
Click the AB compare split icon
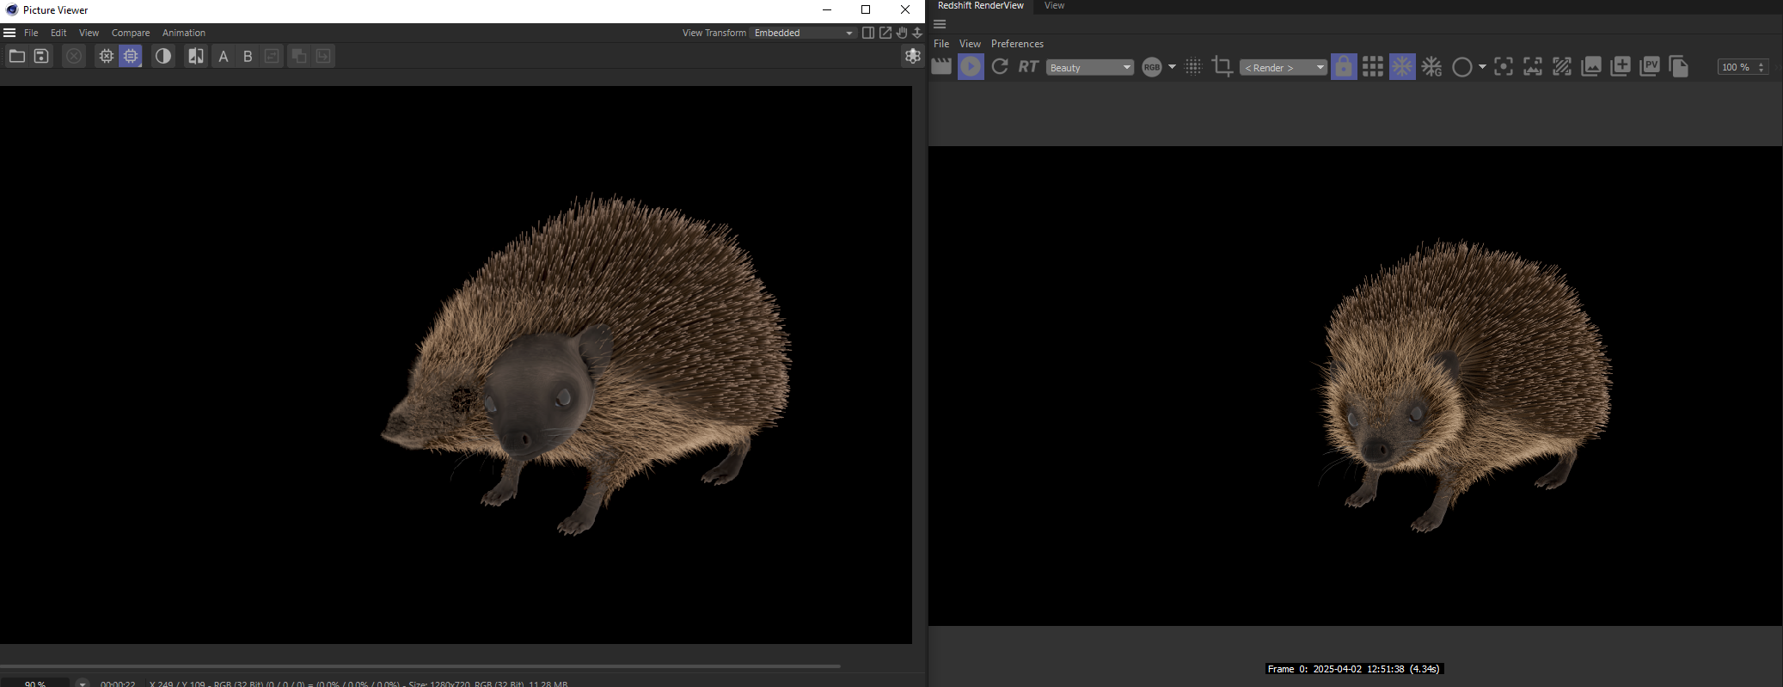click(196, 57)
